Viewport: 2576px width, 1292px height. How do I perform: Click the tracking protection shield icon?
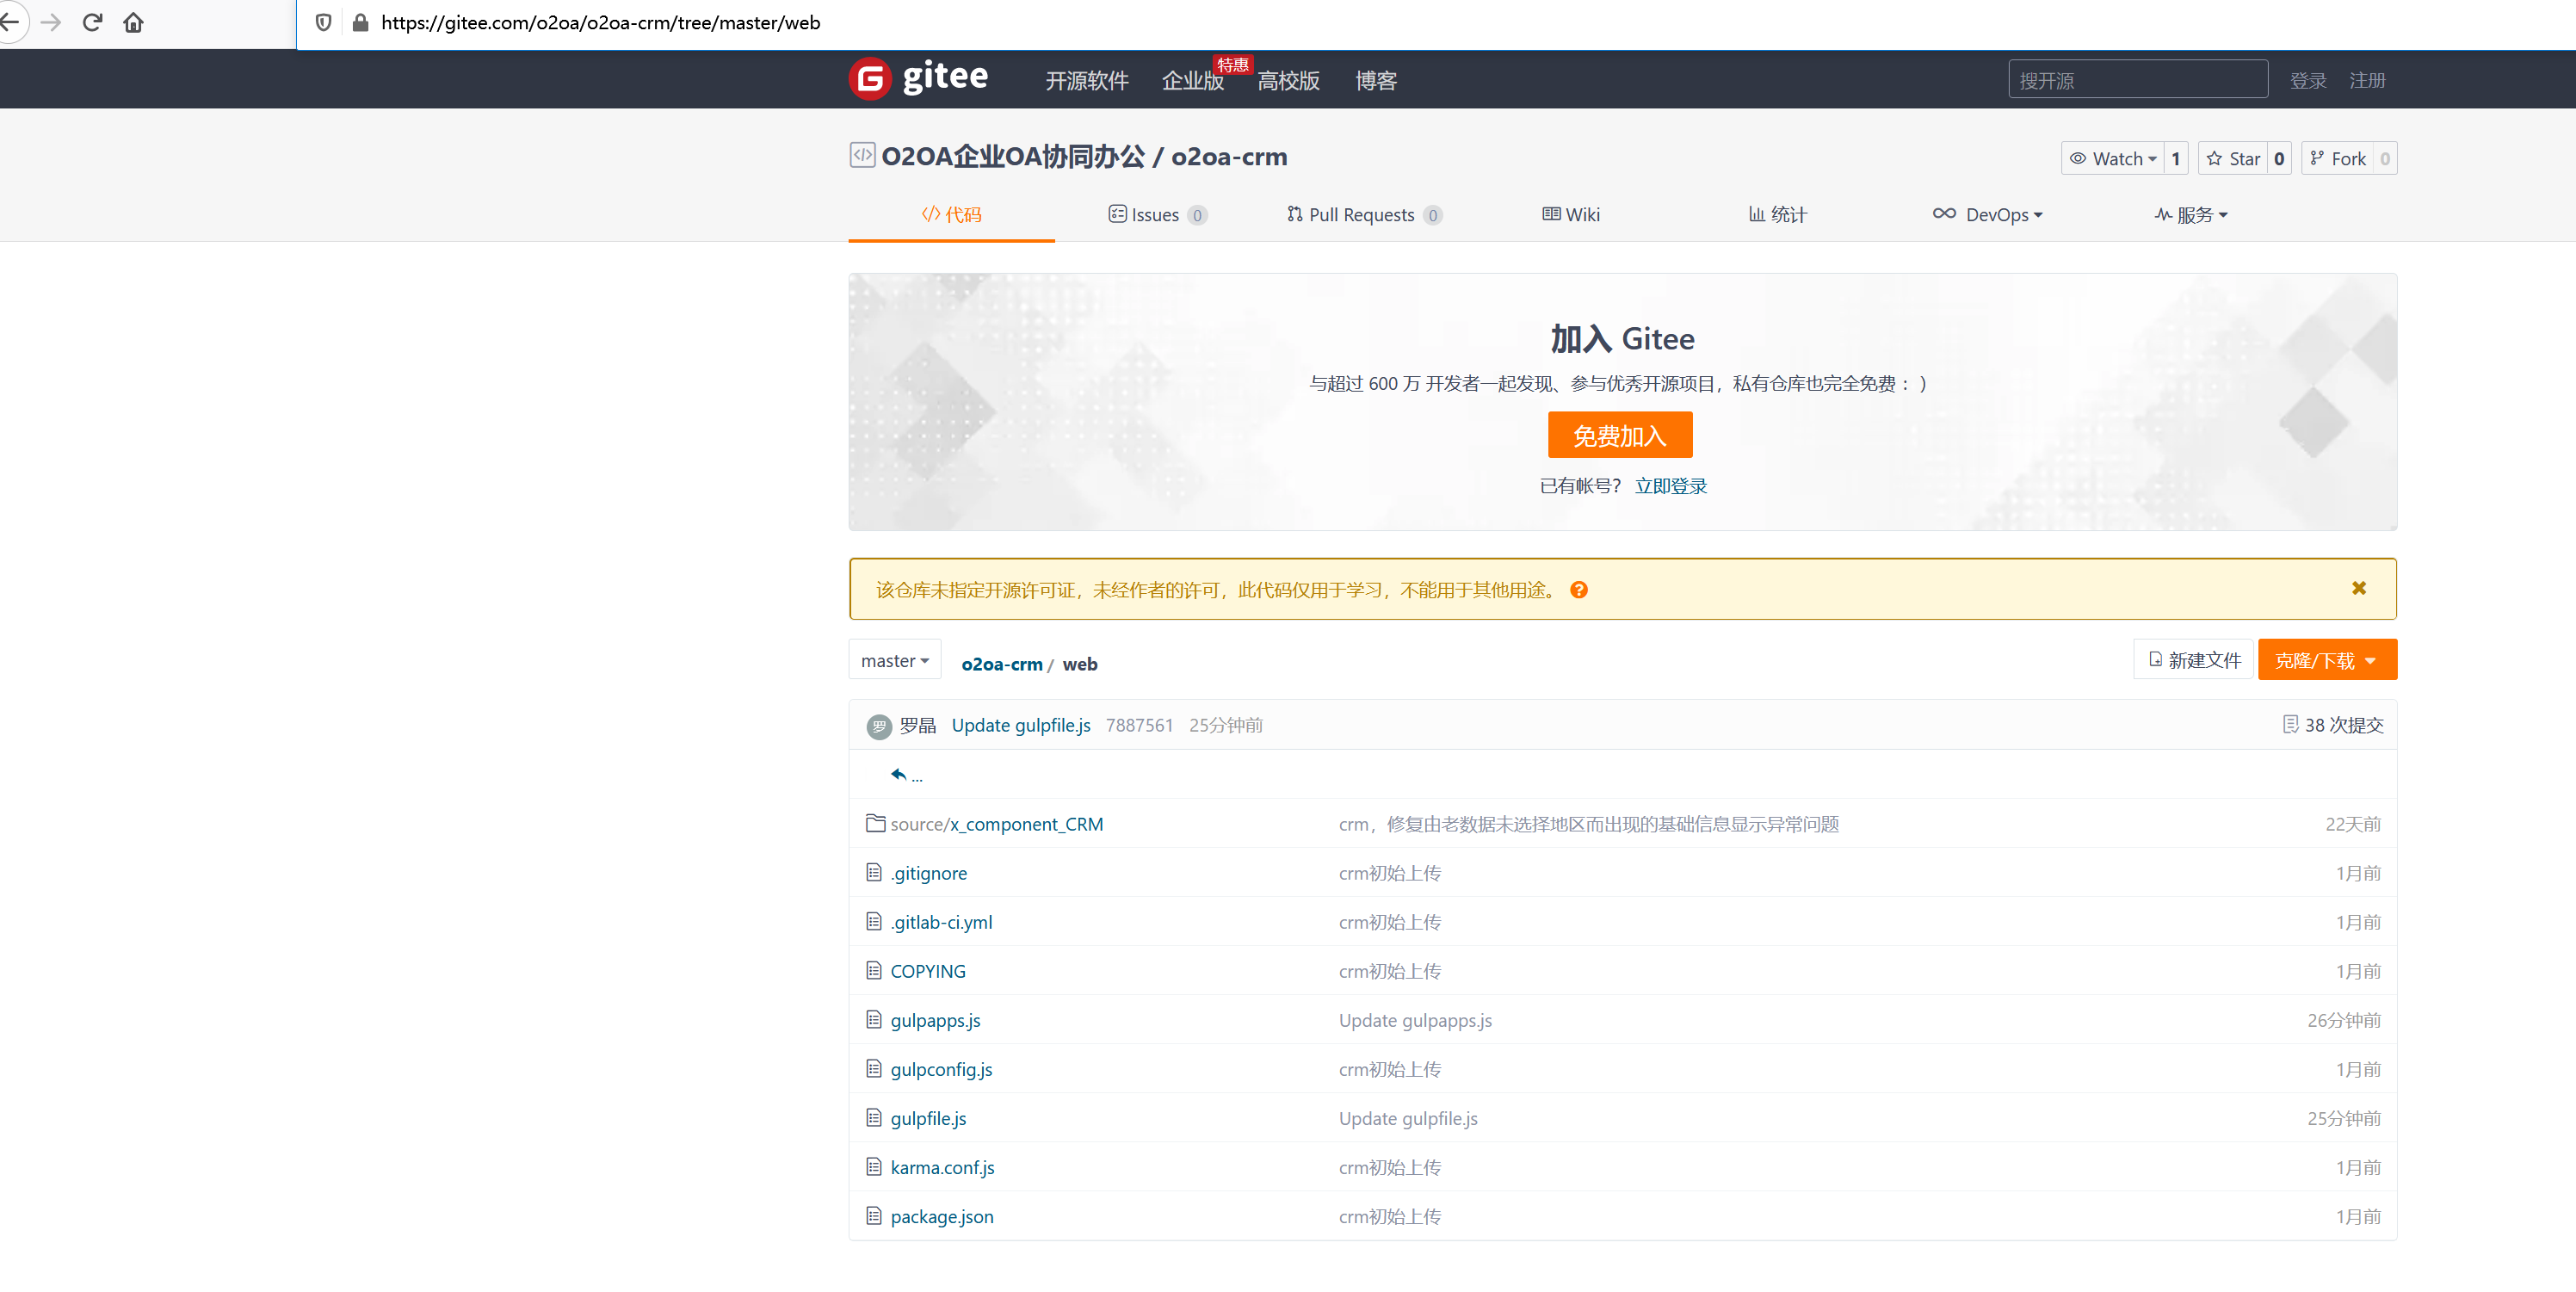click(323, 22)
